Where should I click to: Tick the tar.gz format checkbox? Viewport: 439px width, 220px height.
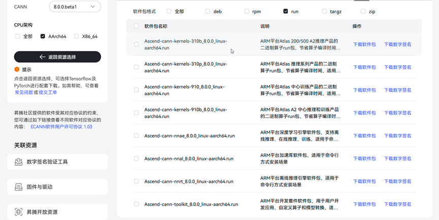tap(324, 11)
